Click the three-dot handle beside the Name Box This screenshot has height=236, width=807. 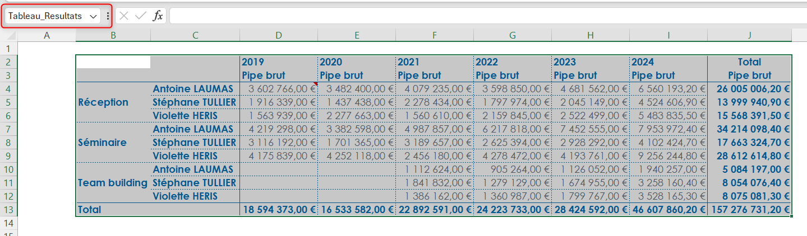pos(108,16)
